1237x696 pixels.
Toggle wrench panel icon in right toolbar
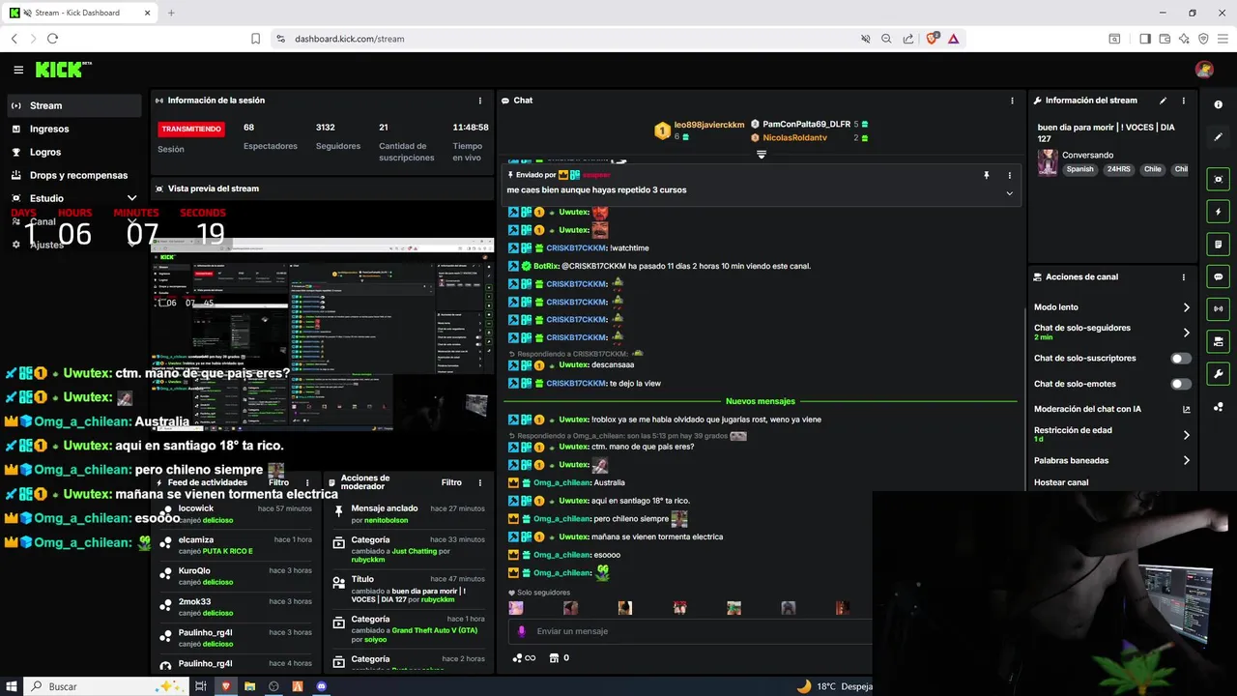(1219, 374)
